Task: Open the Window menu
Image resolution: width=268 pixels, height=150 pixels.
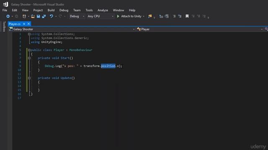Action: (x=119, y=10)
